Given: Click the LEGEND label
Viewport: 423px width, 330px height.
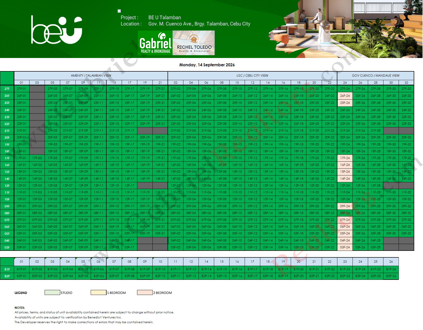Looking at the screenshot, I should [x=21, y=293].
